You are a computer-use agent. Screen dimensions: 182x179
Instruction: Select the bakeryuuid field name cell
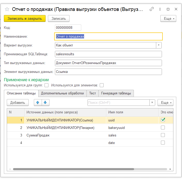tap(132, 128)
